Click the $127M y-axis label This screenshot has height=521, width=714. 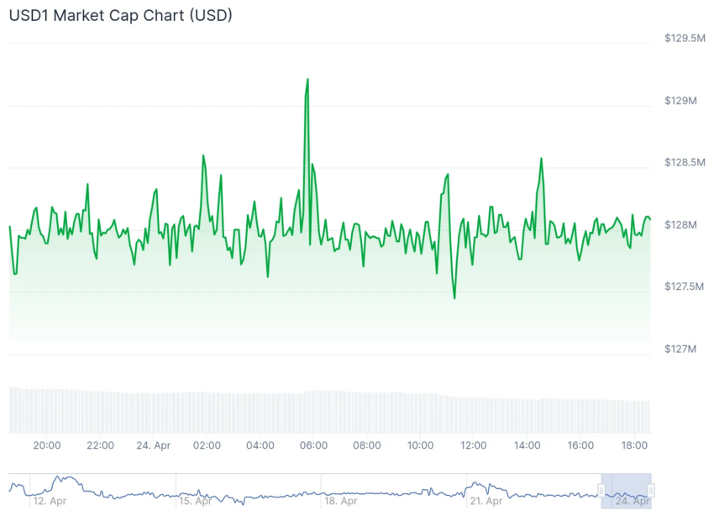680,349
